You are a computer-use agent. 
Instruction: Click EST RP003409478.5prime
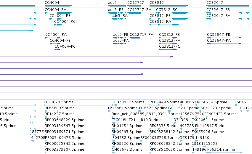click(x=65, y=138)
